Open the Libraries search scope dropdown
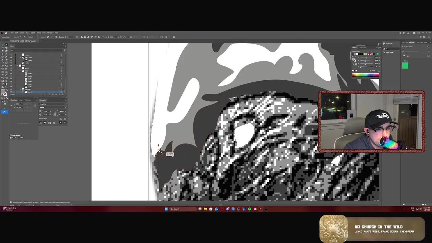The image size is (432, 243). 429,51
